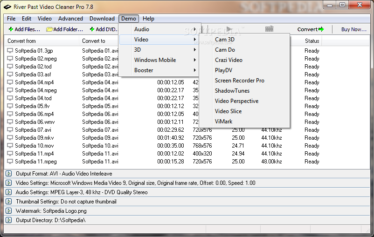Close the open Demo menu
This screenshot has height=237, width=374.
[x=129, y=19]
